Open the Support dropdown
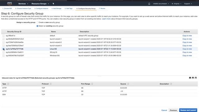This screenshot has height=112, width=199. coord(188,4)
